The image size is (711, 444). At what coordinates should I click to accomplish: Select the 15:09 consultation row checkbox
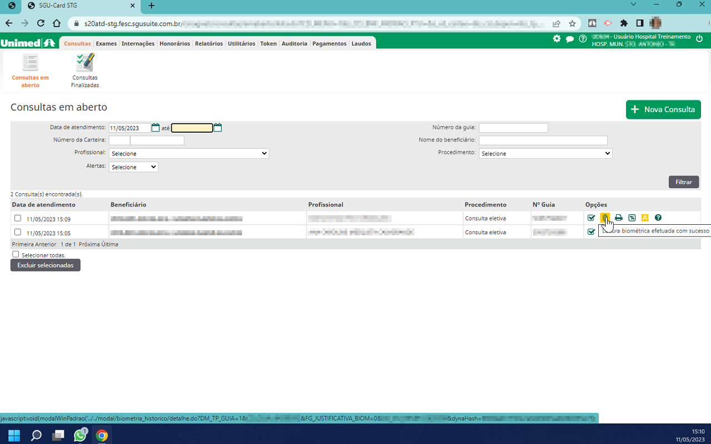(18, 218)
